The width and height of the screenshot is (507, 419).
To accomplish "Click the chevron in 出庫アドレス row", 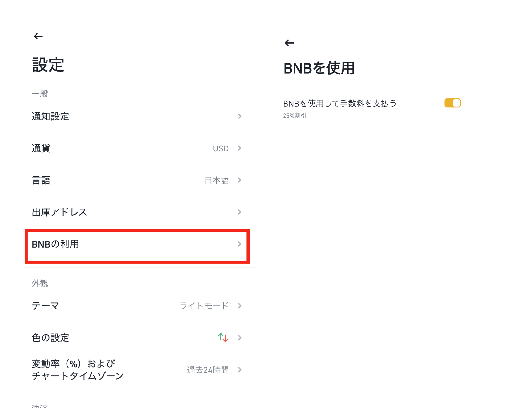I will click(x=240, y=212).
